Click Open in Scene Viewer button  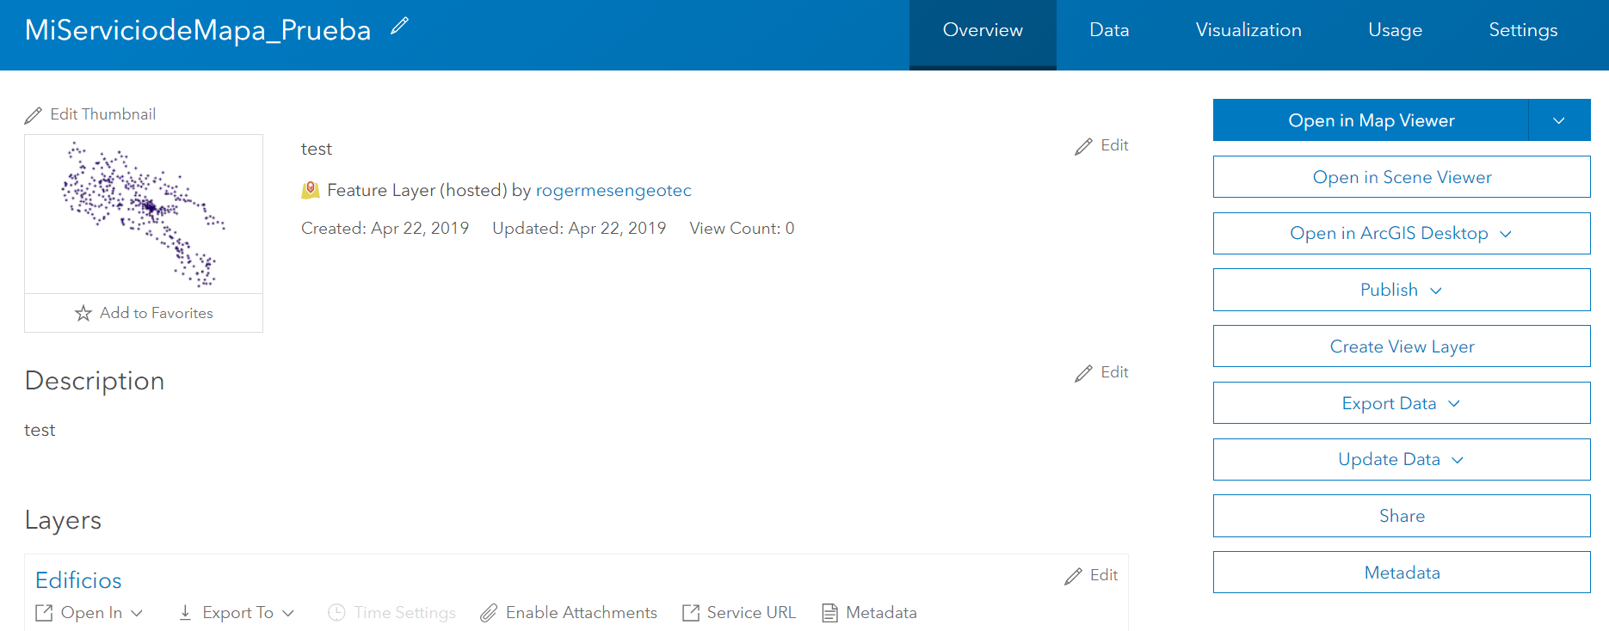[x=1402, y=177]
